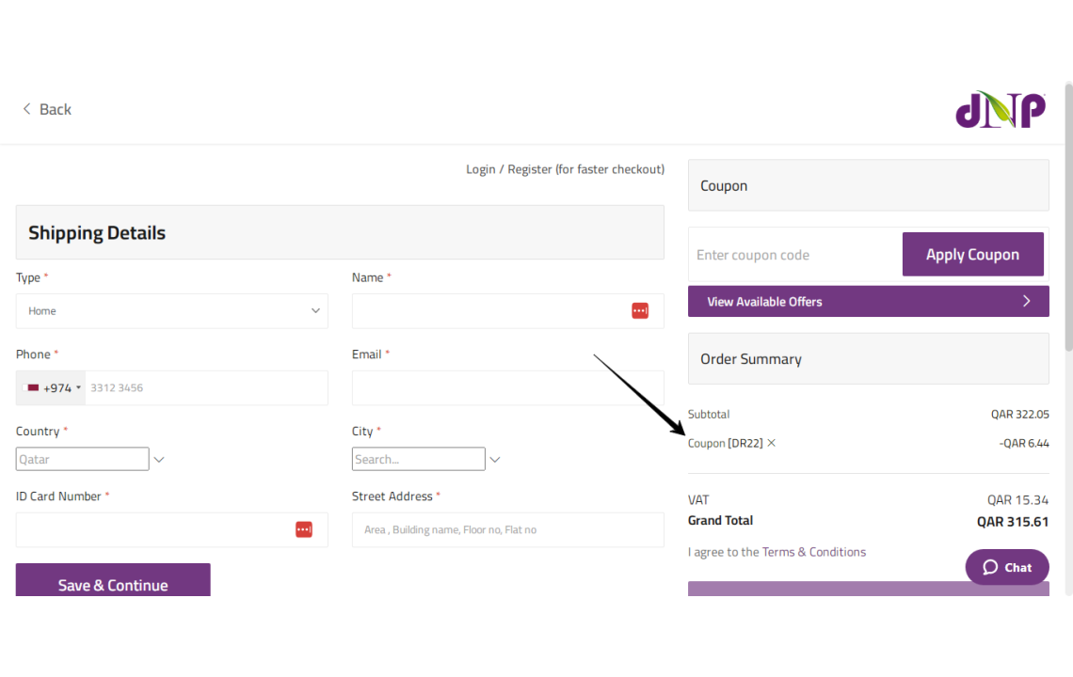Screen dimensions: 1073x677
Task: Open the DNP logo homepage
Action: click(1000, 109)
